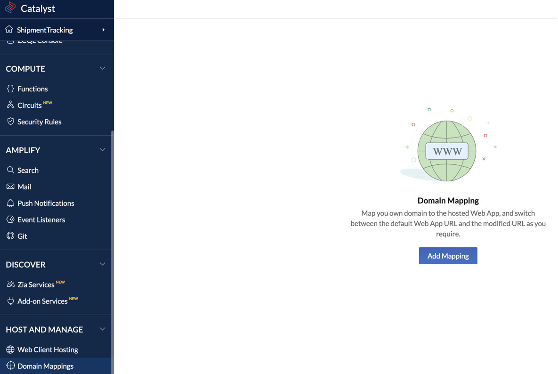
Task: Open Web Client Hosting
Action: (48, 350)
